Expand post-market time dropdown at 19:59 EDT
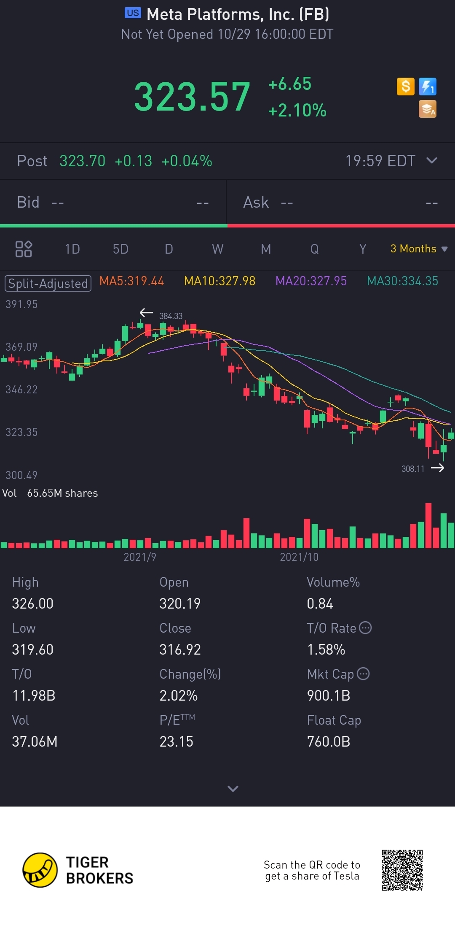The image size is (455, 934). coord(391,161)
